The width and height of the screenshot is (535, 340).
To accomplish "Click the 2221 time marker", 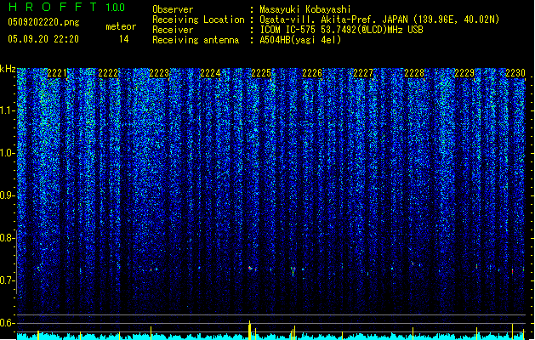I will tap(57, 73).
